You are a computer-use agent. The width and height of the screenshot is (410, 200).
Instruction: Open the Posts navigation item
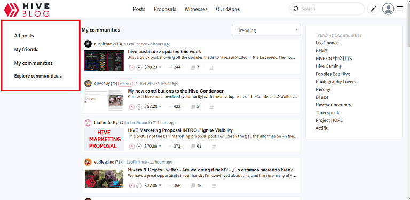(x=139, y=9)
